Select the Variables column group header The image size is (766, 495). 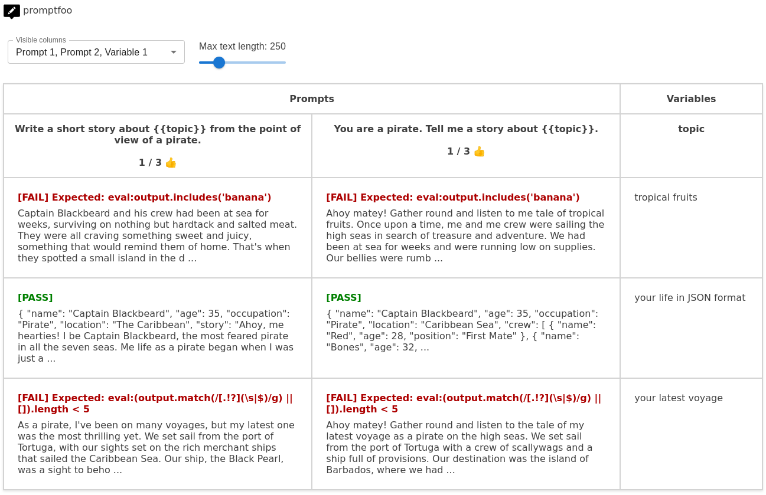[x=690, y=99]
